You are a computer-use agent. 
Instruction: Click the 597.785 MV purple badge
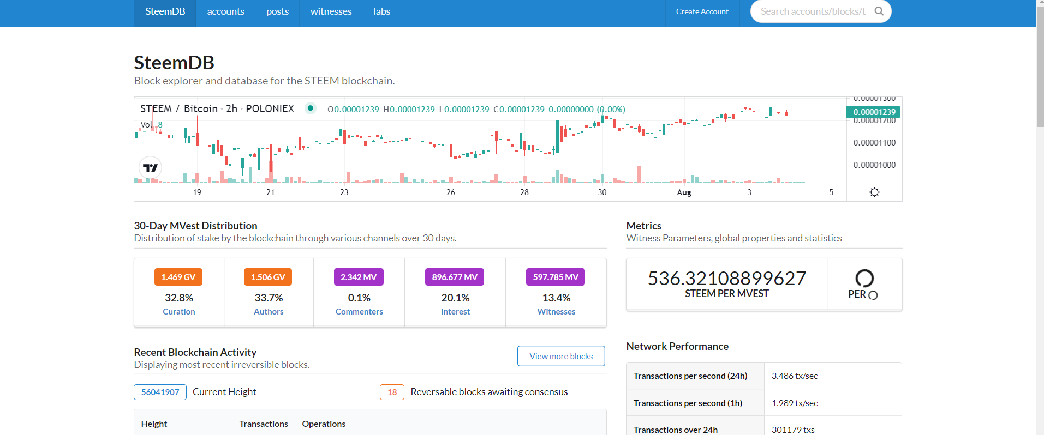point(556,277)
